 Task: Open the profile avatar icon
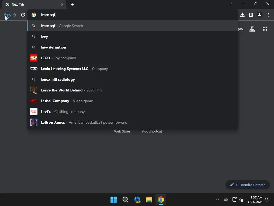click(x=260, y=15)
